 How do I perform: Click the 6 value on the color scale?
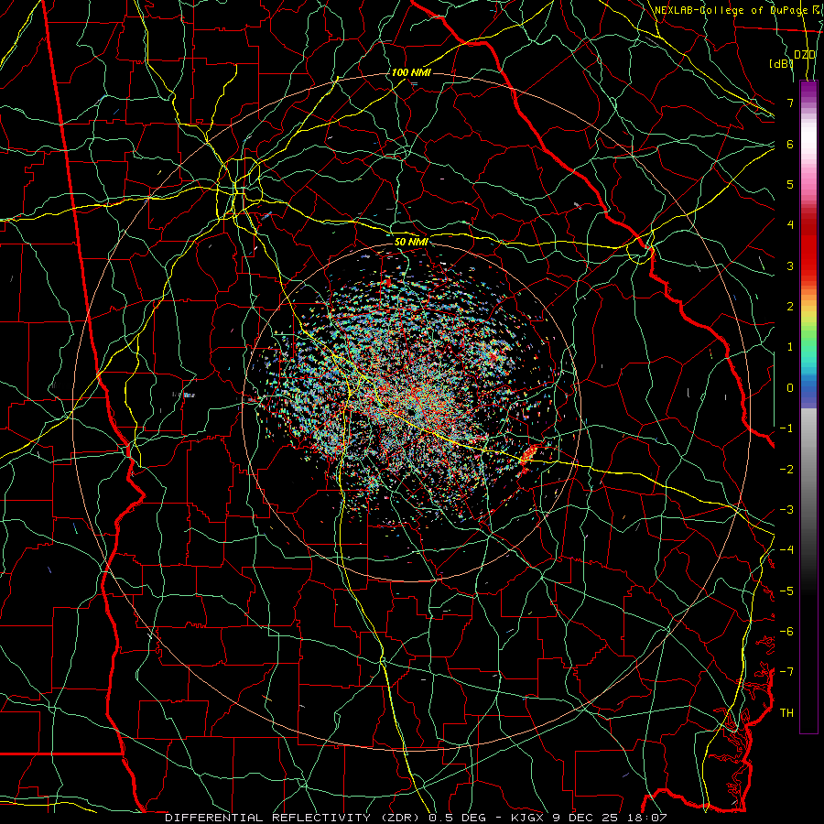[x=790, y=144]
